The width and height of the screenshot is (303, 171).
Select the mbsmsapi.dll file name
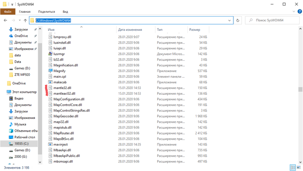[63, 162]
